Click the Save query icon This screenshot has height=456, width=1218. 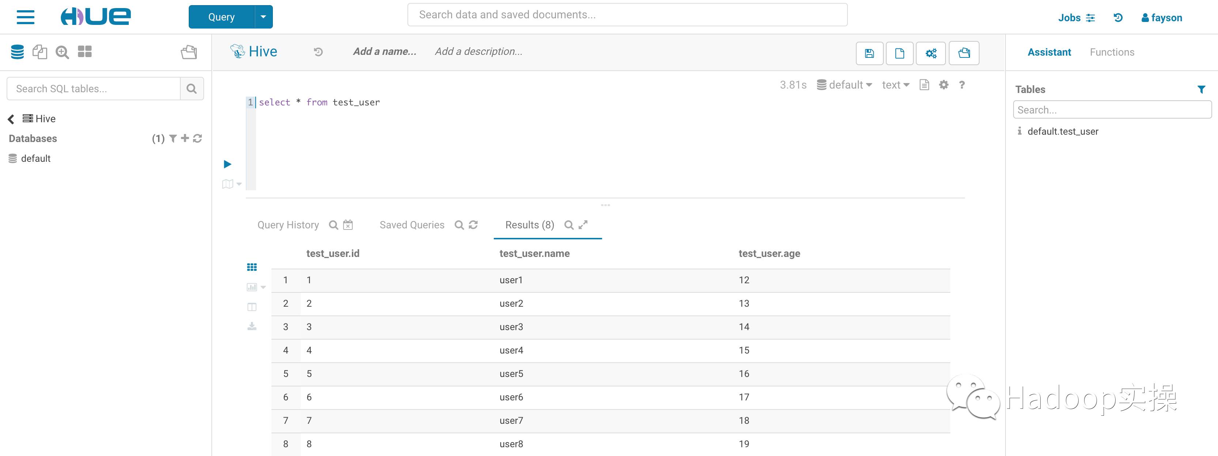point(869,53)
